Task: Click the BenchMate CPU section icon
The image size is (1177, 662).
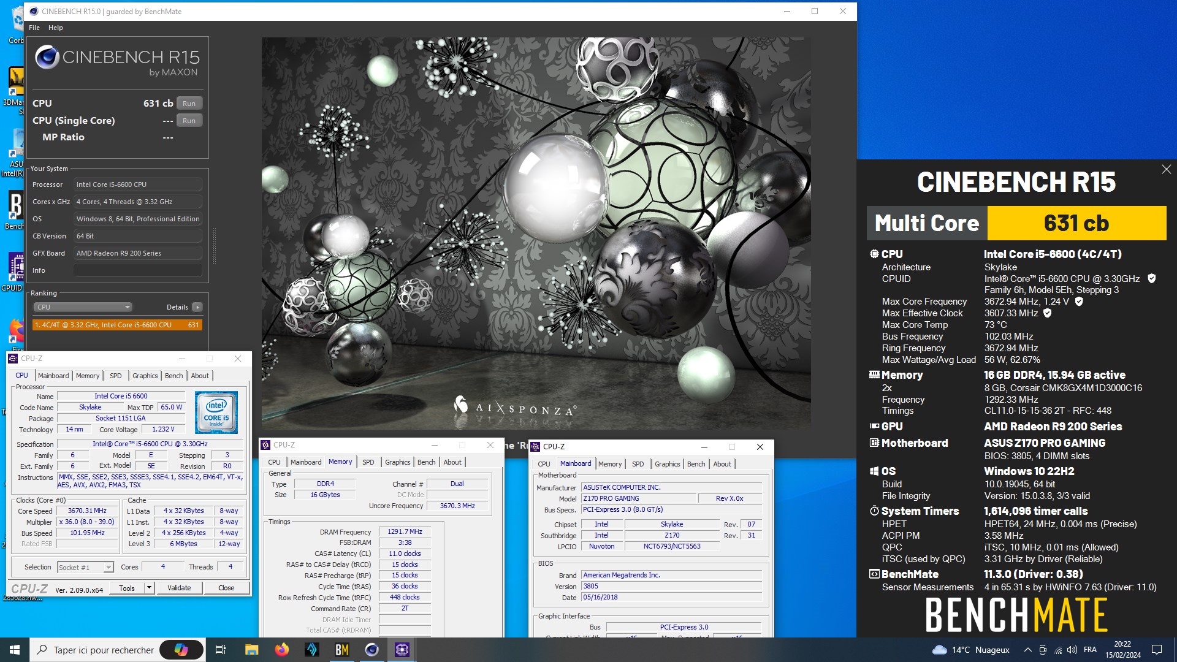Action: 874,254
